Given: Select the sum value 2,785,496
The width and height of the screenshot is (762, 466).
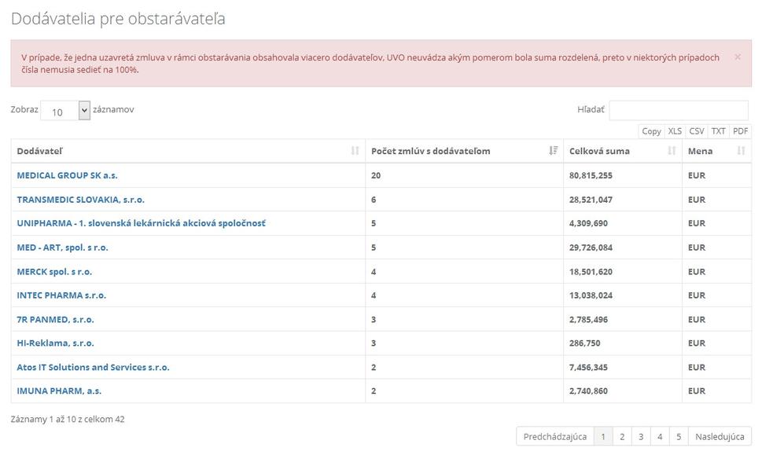Looking at the screenshot, I should click(x=588, y=319).
